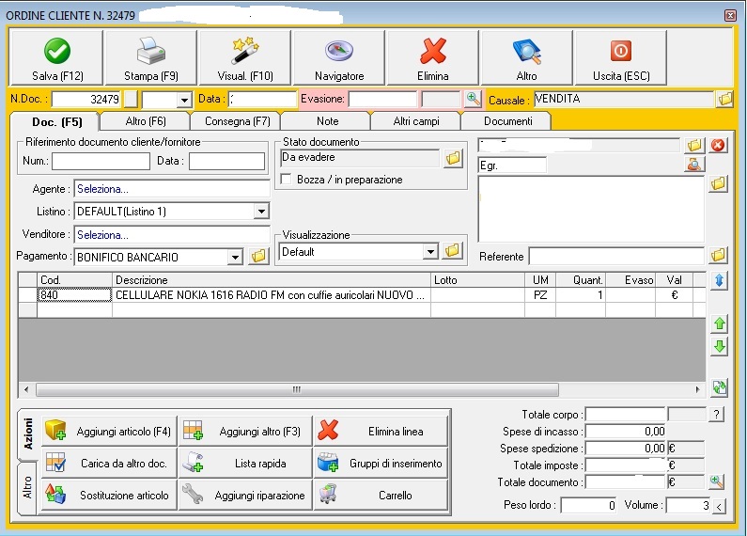
Task: Open Visual. (F10) magic wand preview
Action: [x=245, y=57]
